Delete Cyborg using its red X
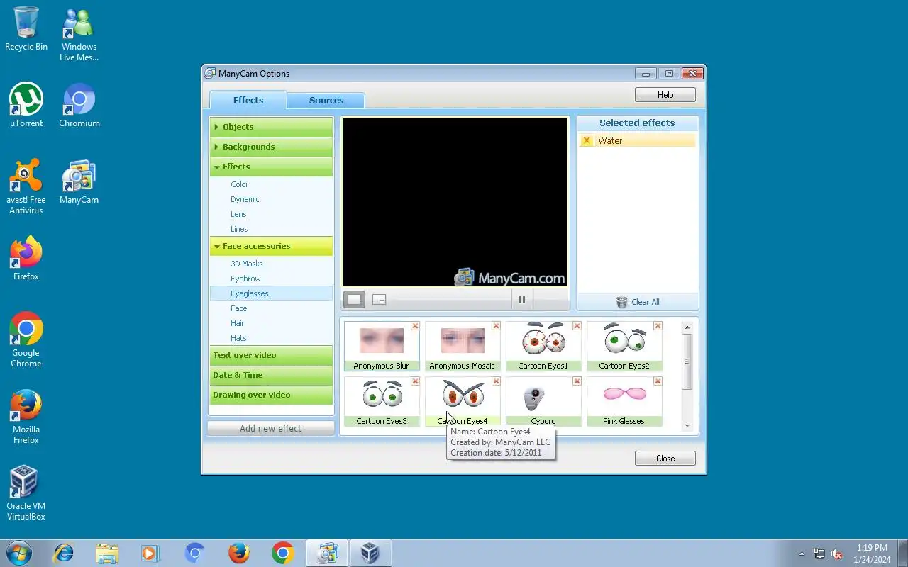The width and height of the screenshot is (908, 567). [577, 381]
